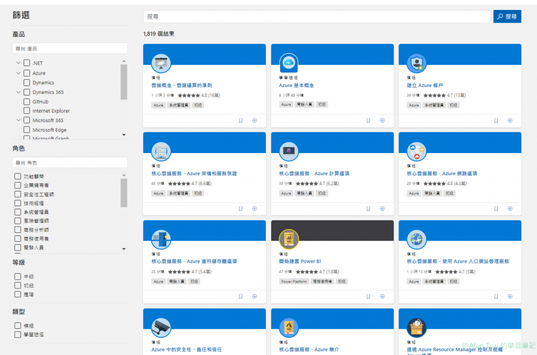Focus the main 搜尋 search field
The height and width of the screenshot is (355, 537).
tap(317, 16)
